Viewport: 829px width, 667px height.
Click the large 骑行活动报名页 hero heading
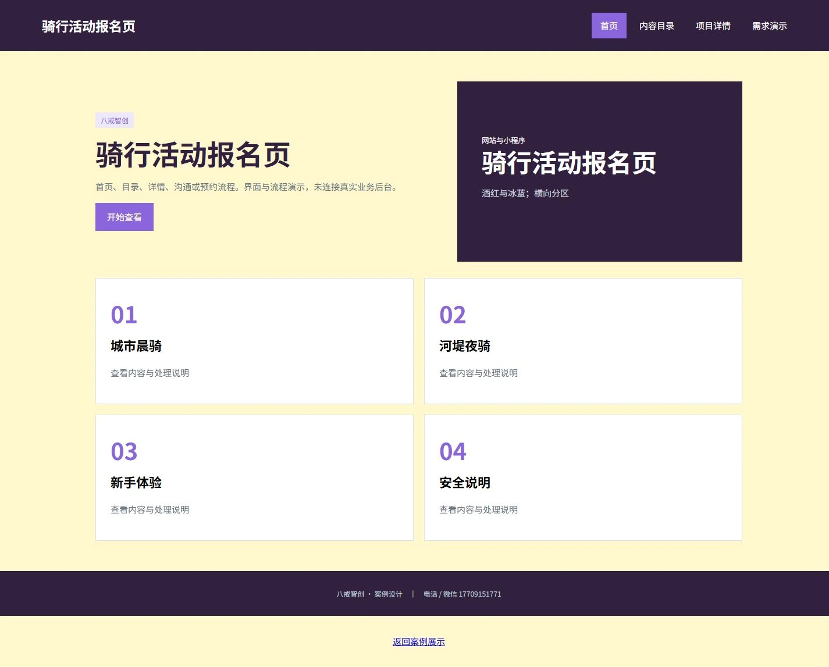[193, 155]
